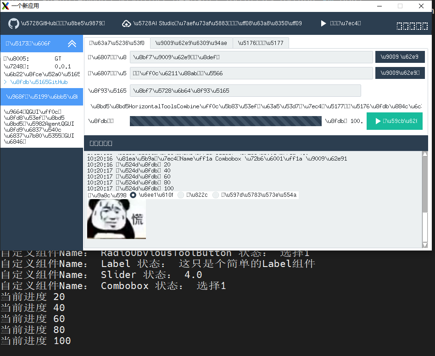Click the AI Studio cloud upload icon
The width and height of the screenshot is (435, 356).
pyautogui.click(x=127, y=23)
